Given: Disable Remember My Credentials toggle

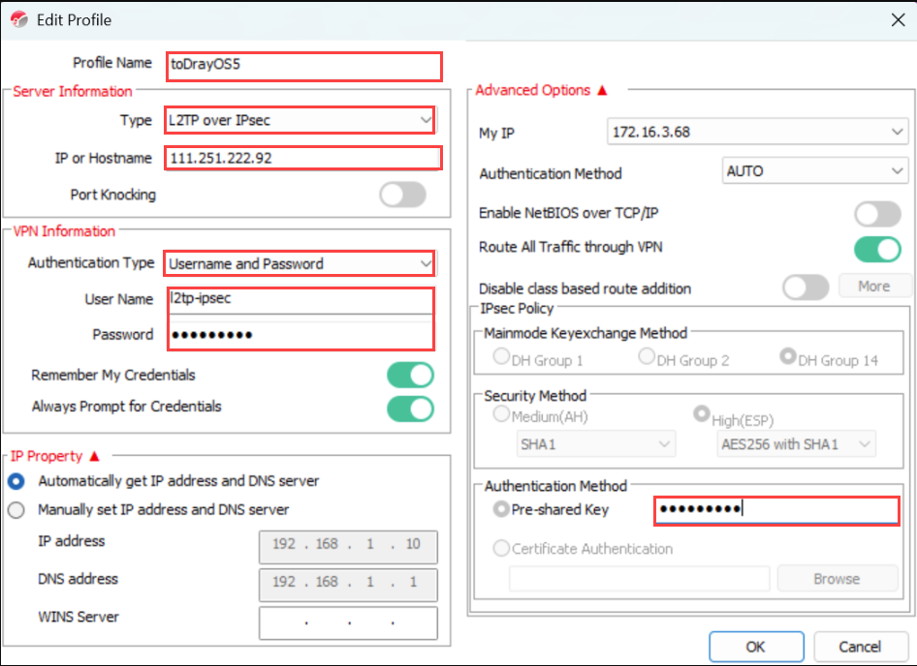Looking at the screenshot, I should point(410,376).
